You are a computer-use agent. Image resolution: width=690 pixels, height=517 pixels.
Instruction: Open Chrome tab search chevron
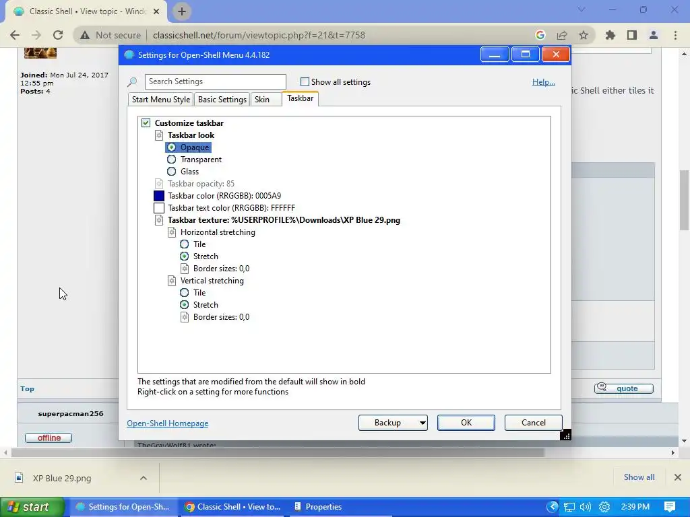pyautogui.click(x=582, y=9)
